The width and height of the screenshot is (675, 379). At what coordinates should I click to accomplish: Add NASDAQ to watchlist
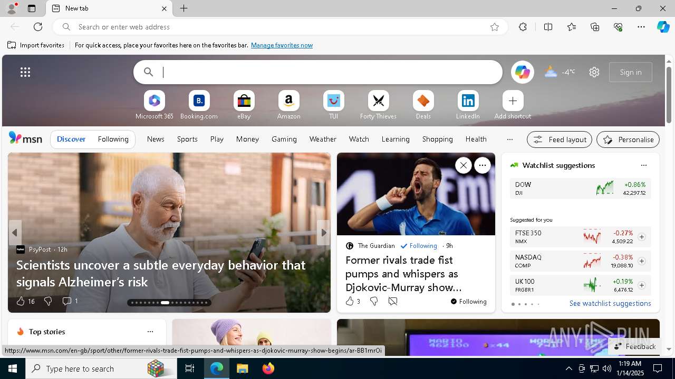[642, 261]
